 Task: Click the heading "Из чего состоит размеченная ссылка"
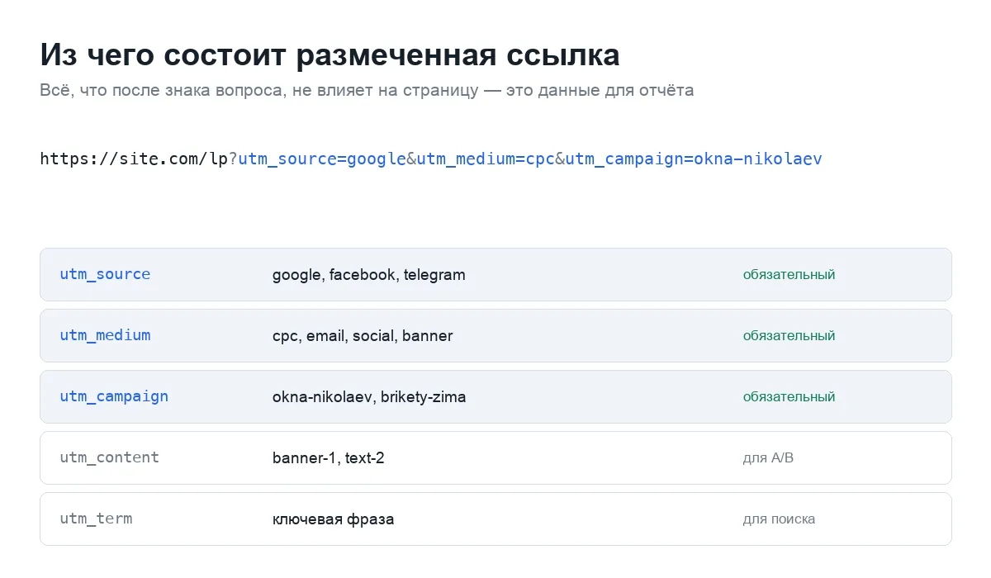[x=330, y=55]
